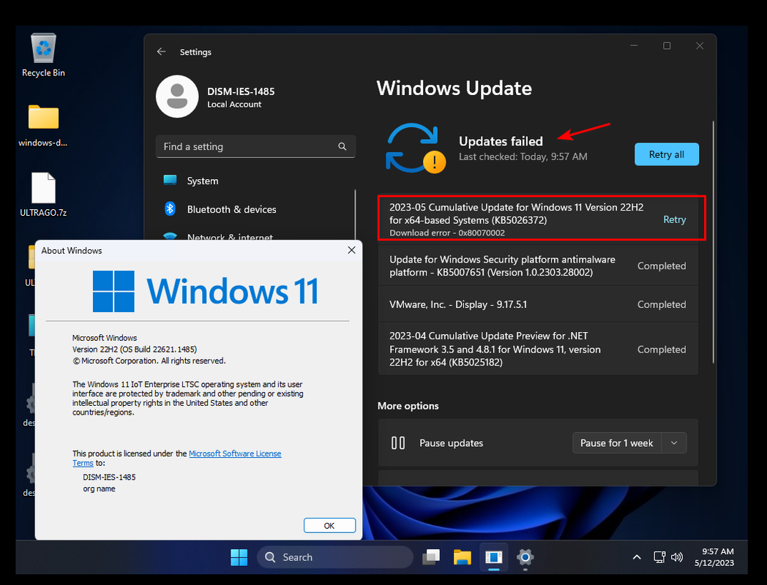The height and width of the screenshot is (585, 767).
Task: Click the More options heading
Action: click(x=408, y=406)
